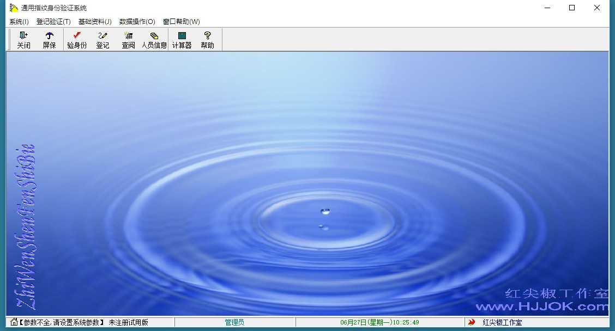This screenshot has height=331, width=615.
Task: Open the 系统(I) menu
Action: click(x=19, y=22)
